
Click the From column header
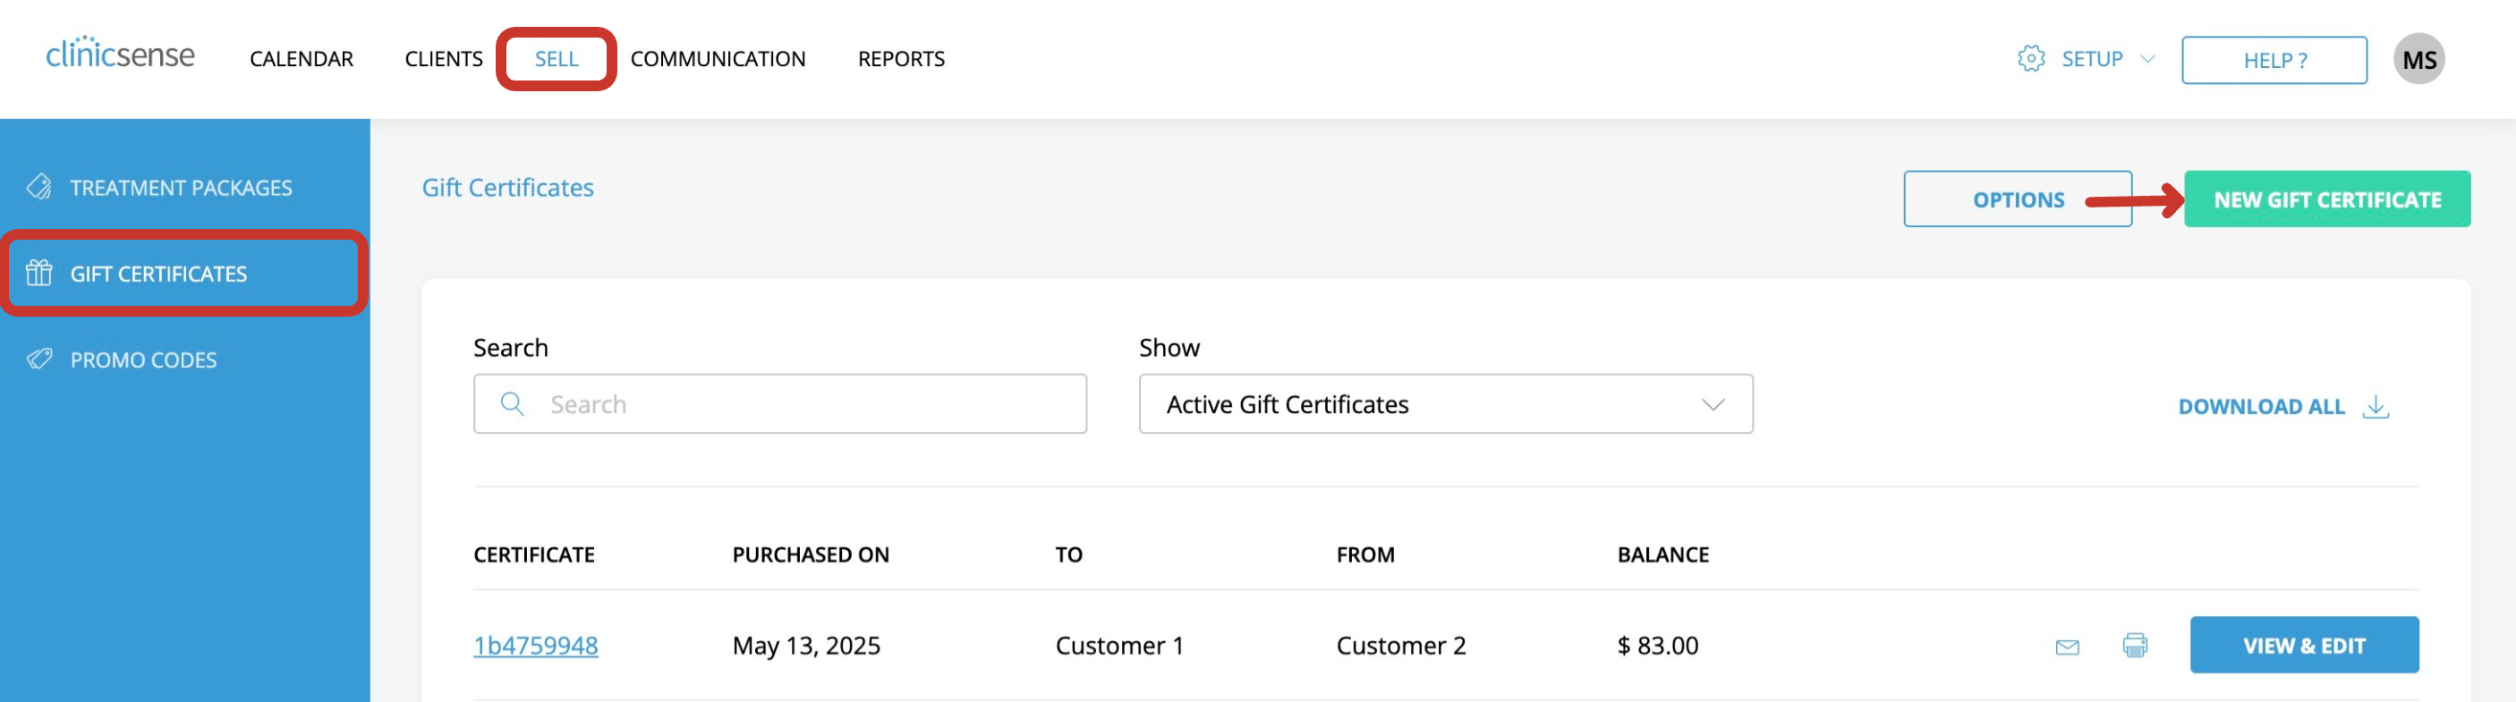click(x=1365, y=554)
